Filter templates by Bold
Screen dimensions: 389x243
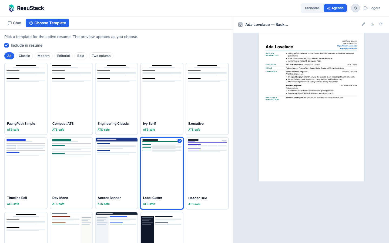pos(81,56)
